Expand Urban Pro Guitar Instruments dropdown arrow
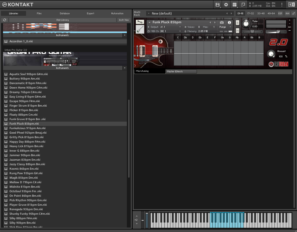 pos(125,68)
